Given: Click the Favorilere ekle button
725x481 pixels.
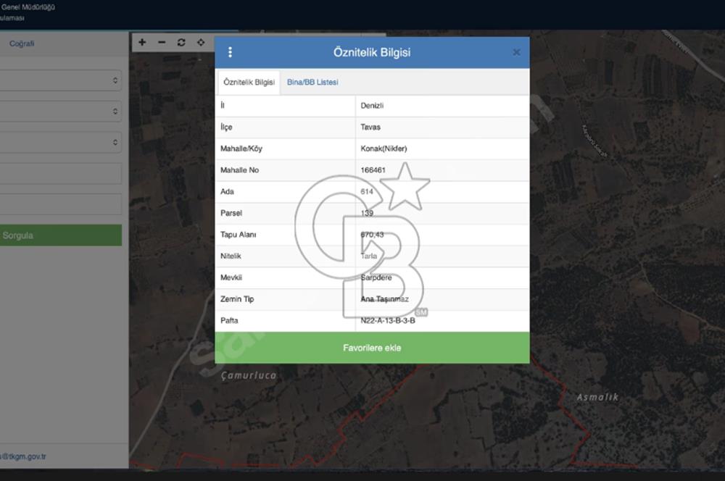Looking at the screenshot, I should [372, 348].
